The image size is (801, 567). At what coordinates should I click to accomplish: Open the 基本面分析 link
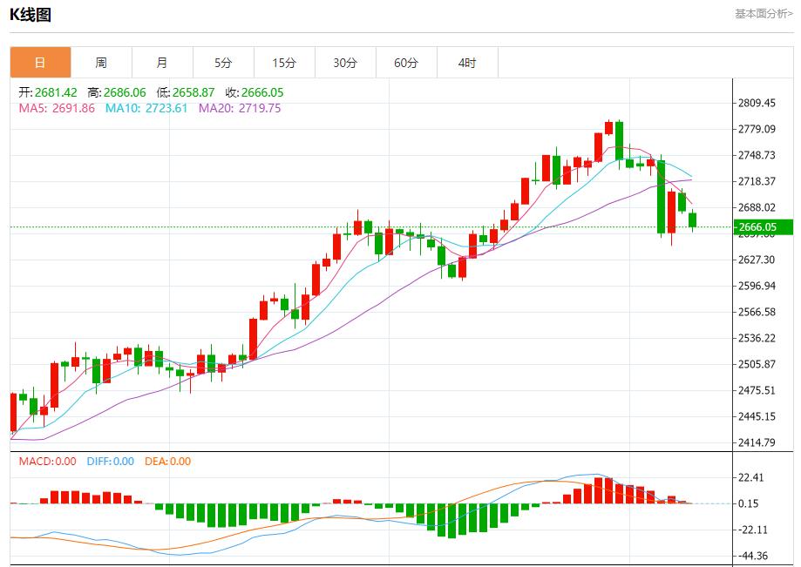click(x=764, y=13)
